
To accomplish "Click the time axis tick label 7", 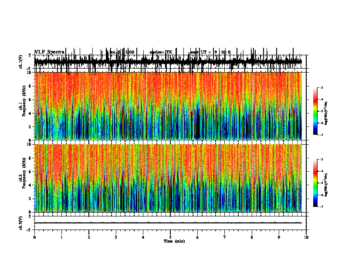I will pyautogui.click(x=225, y=237).
